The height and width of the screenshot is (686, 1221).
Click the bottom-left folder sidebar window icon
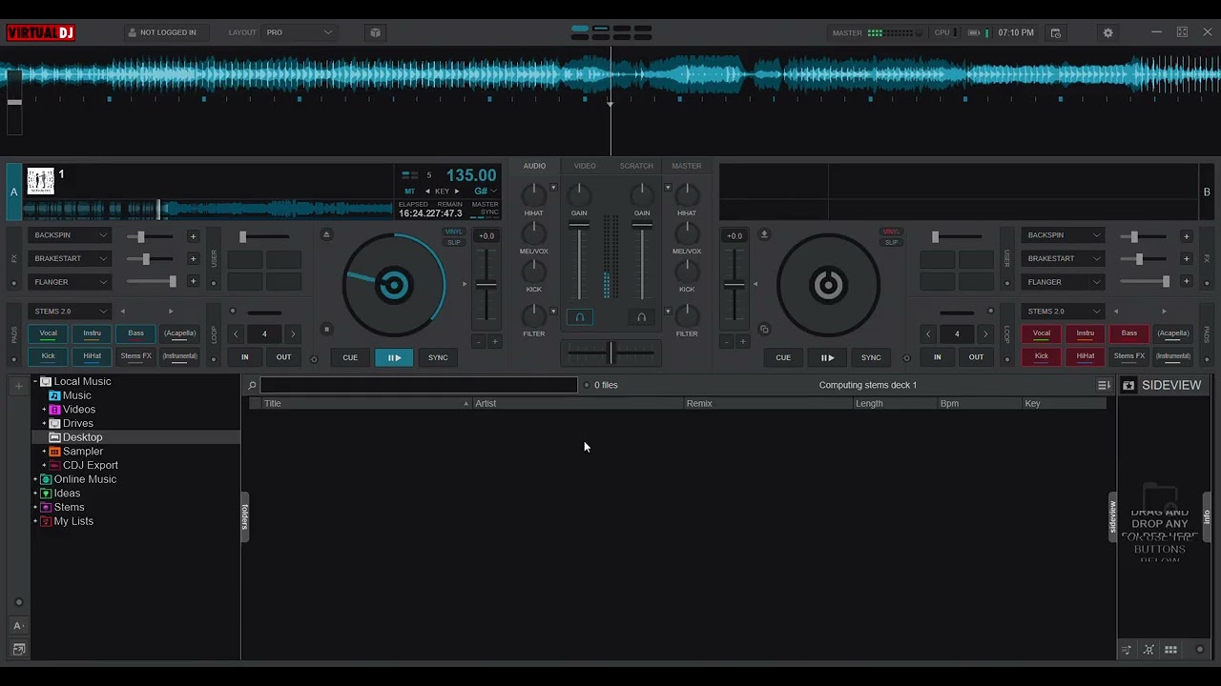tap(17, 650)
